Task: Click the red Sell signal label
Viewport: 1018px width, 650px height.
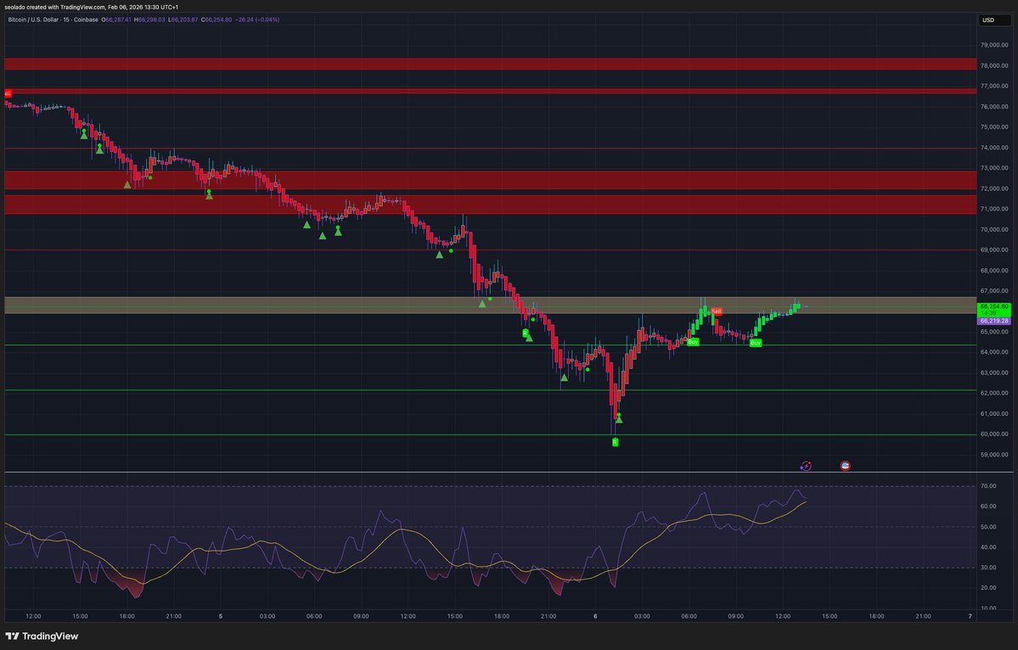Action: [x=716, y=311]
